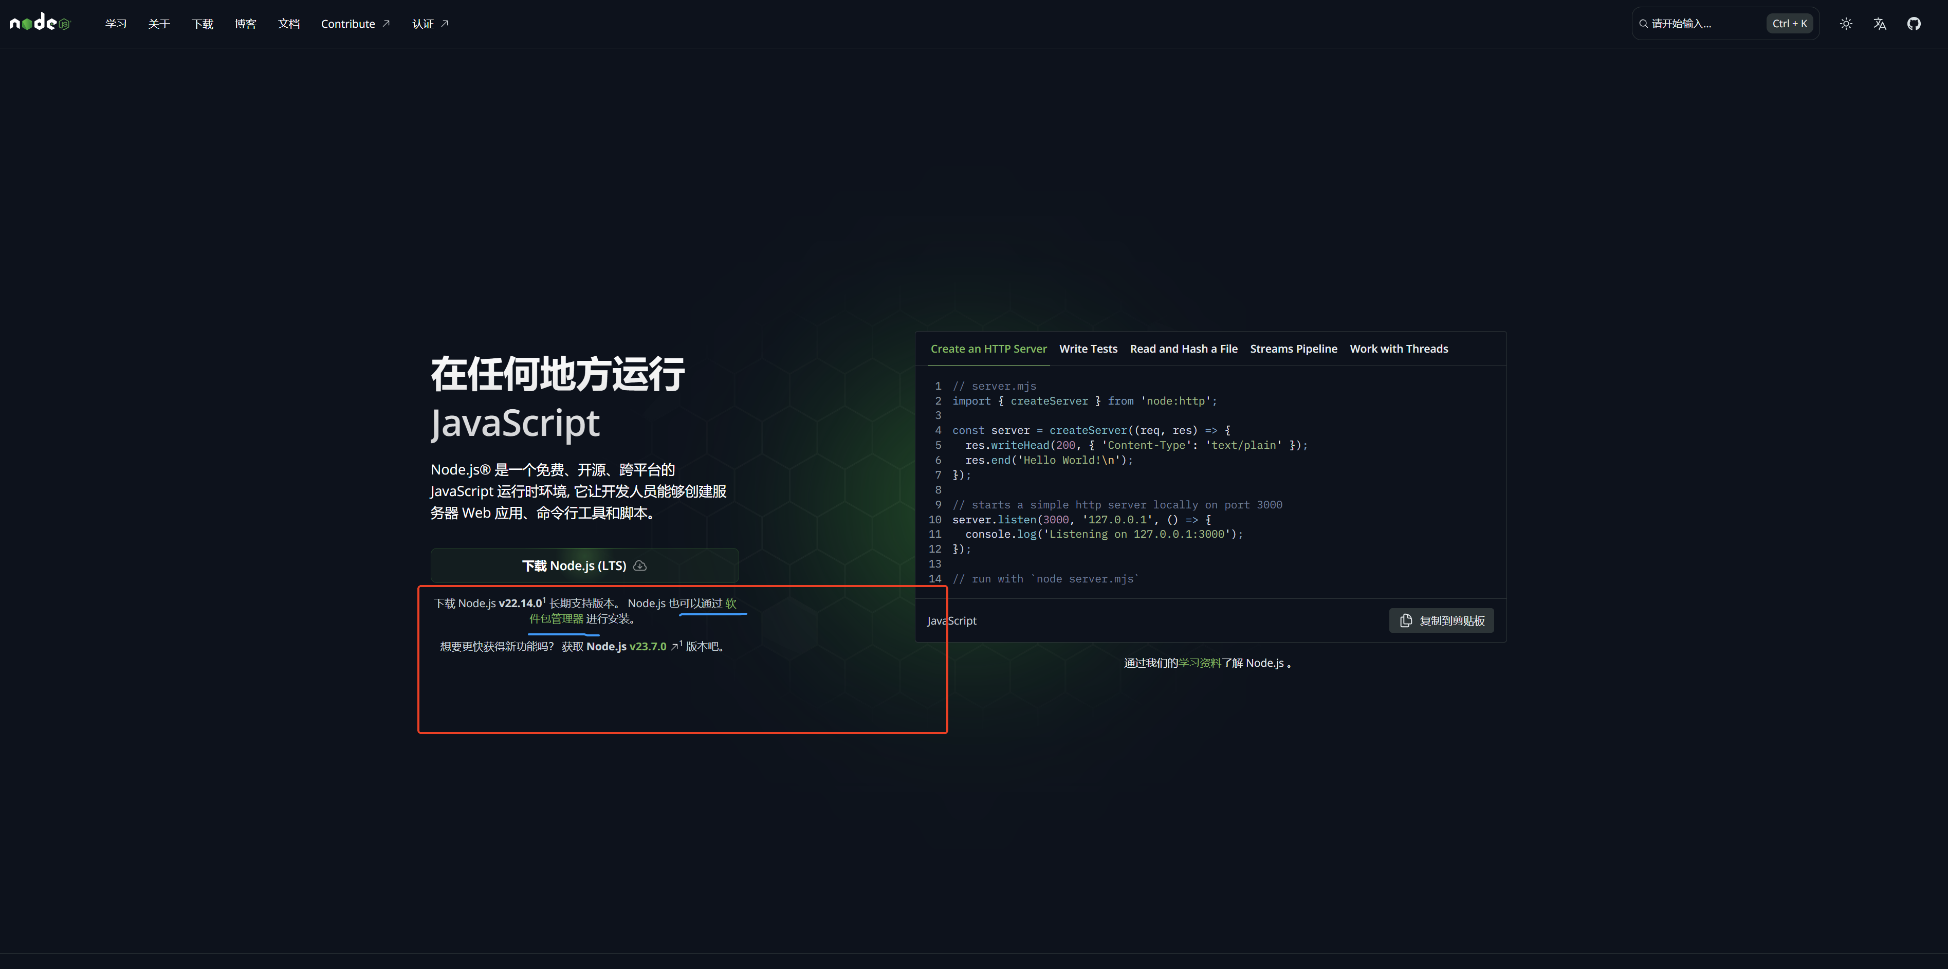Toggle the light/dark theme sun icon

tap(1846, 24)
